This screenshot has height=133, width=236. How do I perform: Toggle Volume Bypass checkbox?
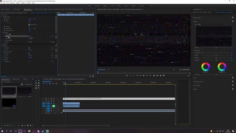click(29, 48)
